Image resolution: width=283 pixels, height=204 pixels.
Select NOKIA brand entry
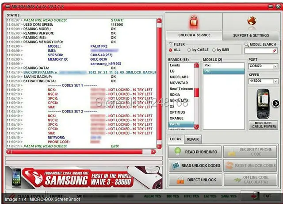pos(181,95)
